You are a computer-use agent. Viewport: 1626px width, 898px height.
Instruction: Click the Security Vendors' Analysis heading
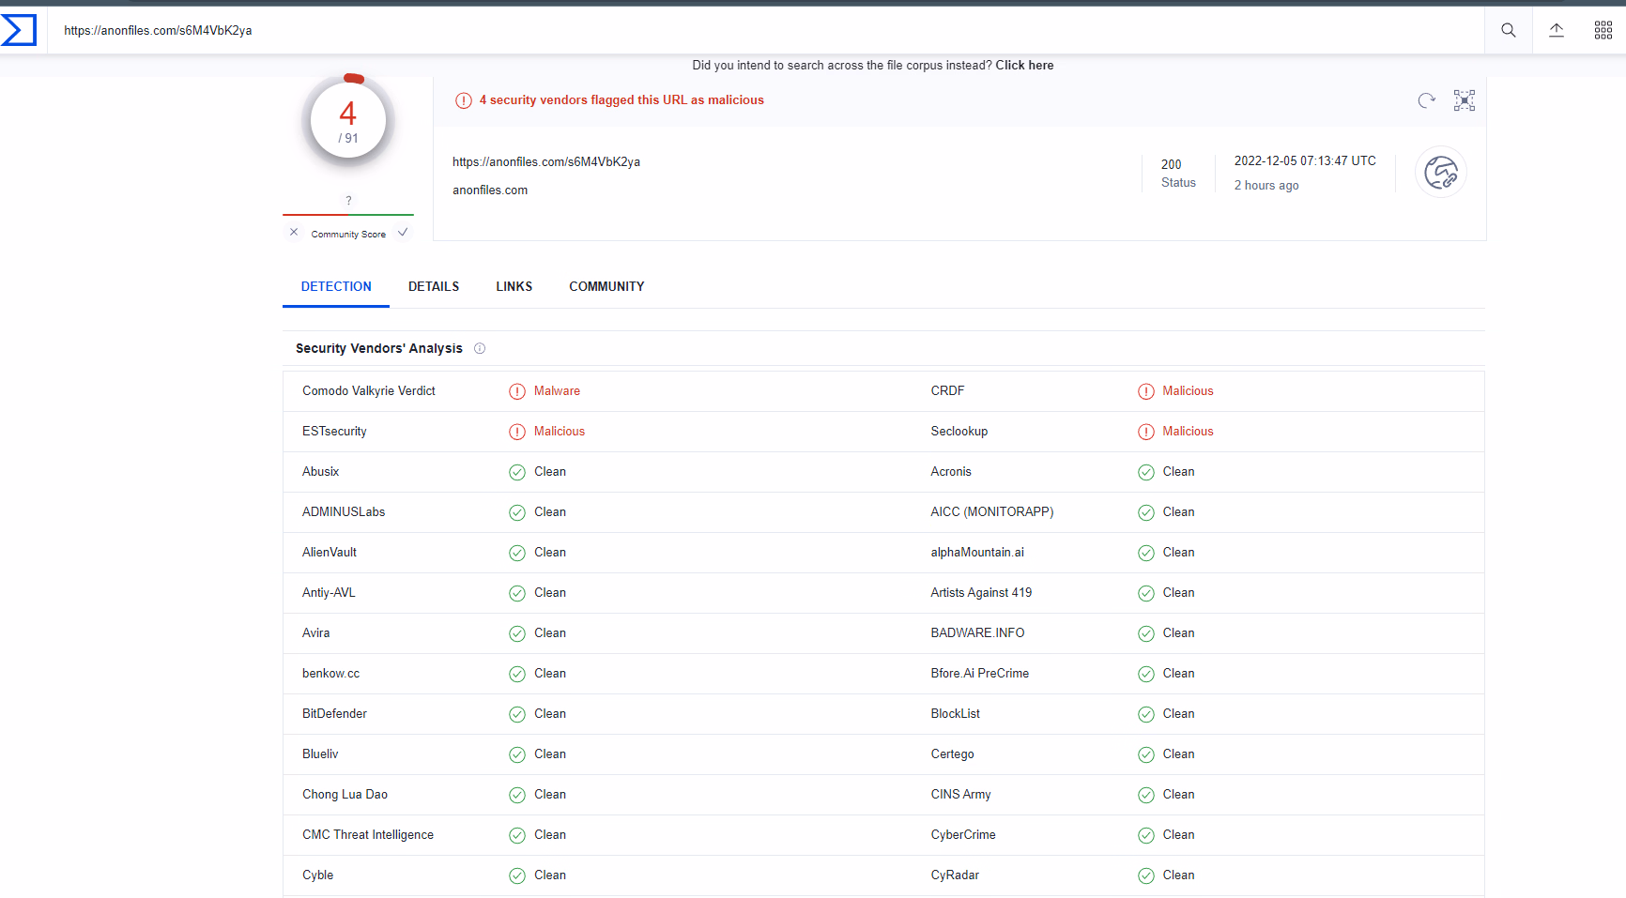click(379, 349)
